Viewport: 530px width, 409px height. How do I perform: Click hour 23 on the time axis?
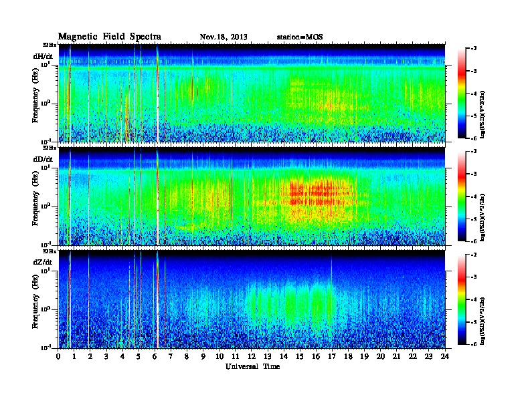[428, 357]
